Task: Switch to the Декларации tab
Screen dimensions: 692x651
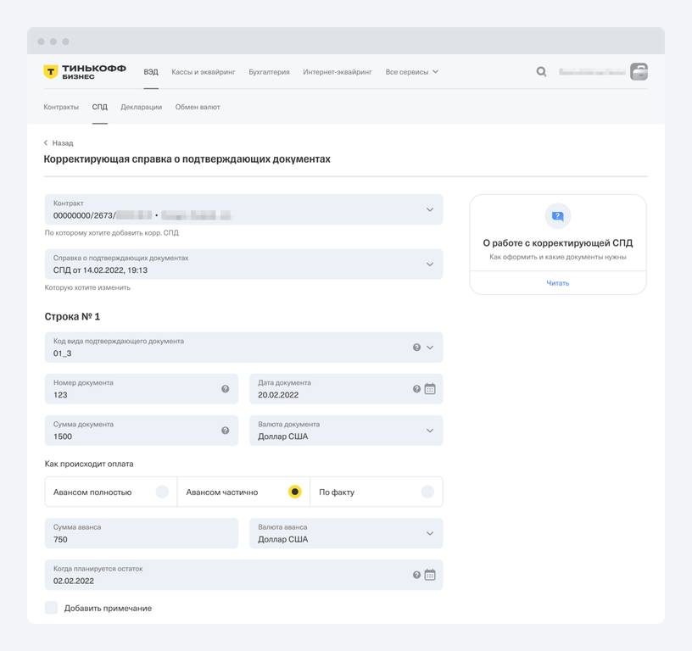Action: (x=141, y=108)
